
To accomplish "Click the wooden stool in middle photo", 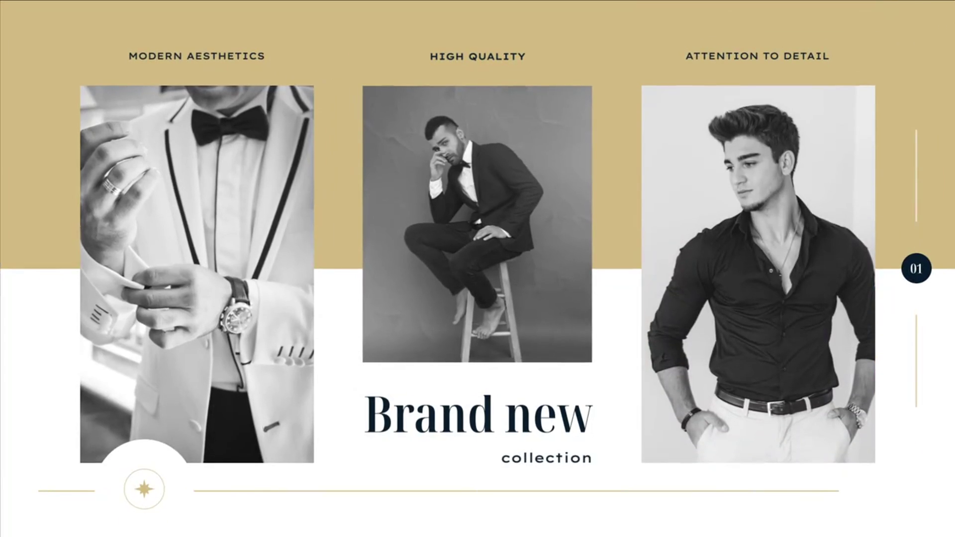I will click(490, 313).
